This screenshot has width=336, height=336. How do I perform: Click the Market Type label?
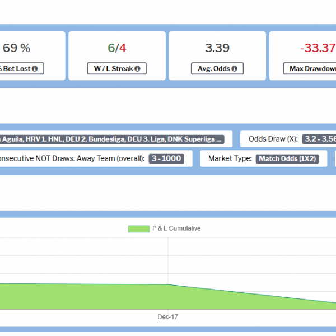[230, 158]
